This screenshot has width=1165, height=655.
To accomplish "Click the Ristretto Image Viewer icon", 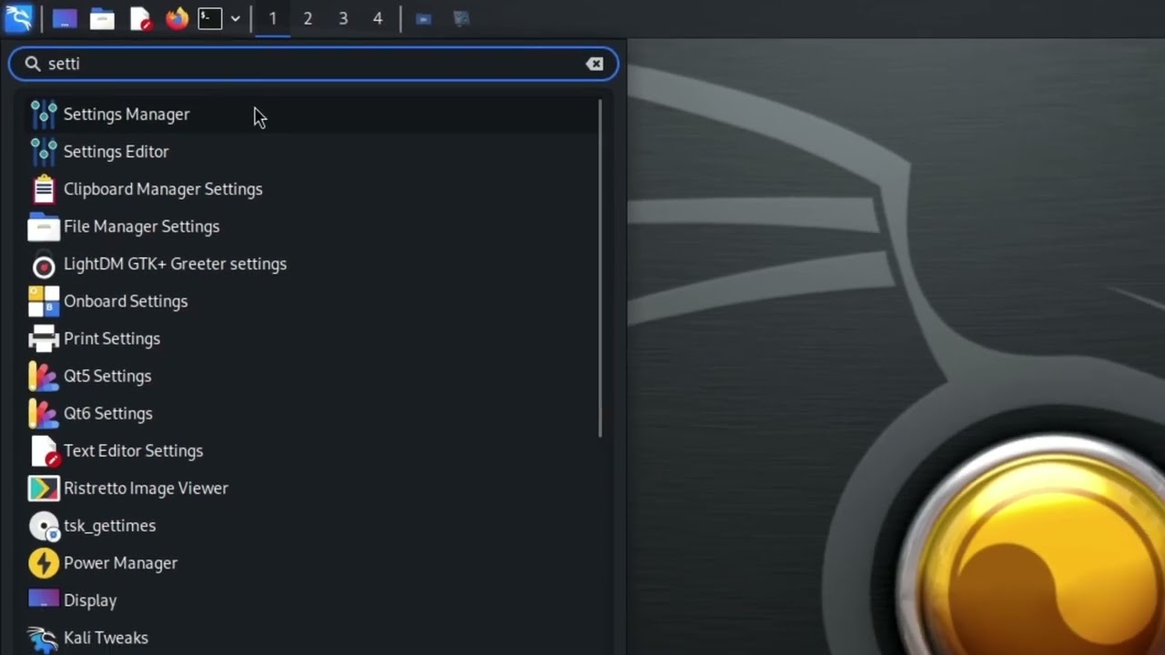I will click(44, 488).
